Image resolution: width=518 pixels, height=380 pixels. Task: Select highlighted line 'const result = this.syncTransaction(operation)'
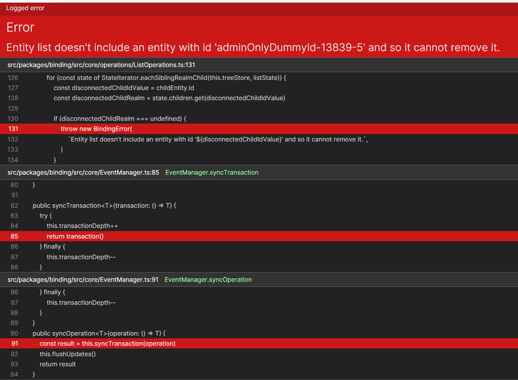(x=259, y=343)
